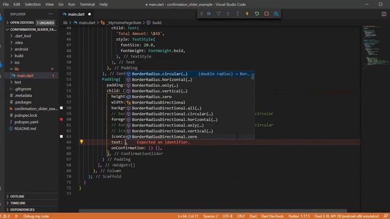Click the Ln 64, Col 21 indicator
The width and height of the screenshot is (390, 219).
[188, 217]
